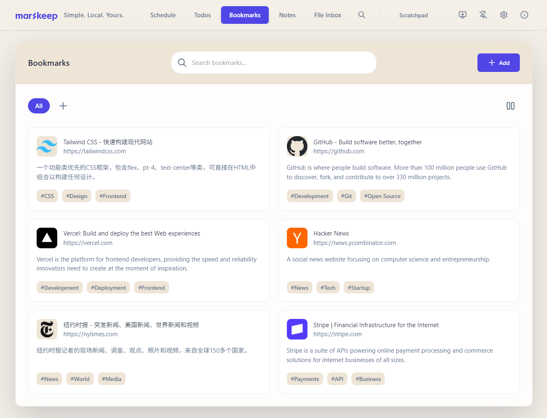
Task: Switch to the Notes tab
Action: click(x=287, y=15)
